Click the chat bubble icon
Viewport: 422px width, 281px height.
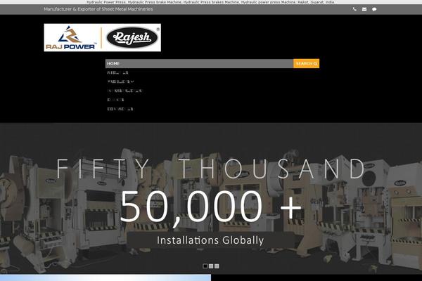click(x=374, y=9)
